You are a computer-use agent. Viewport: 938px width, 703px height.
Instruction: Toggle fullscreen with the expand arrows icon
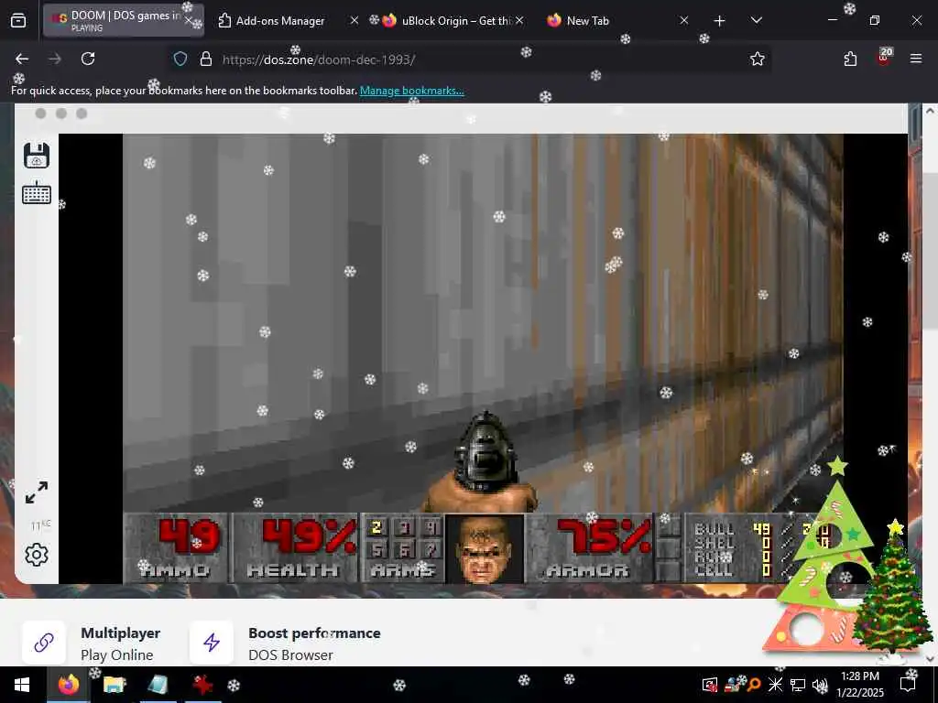(37, 492)
